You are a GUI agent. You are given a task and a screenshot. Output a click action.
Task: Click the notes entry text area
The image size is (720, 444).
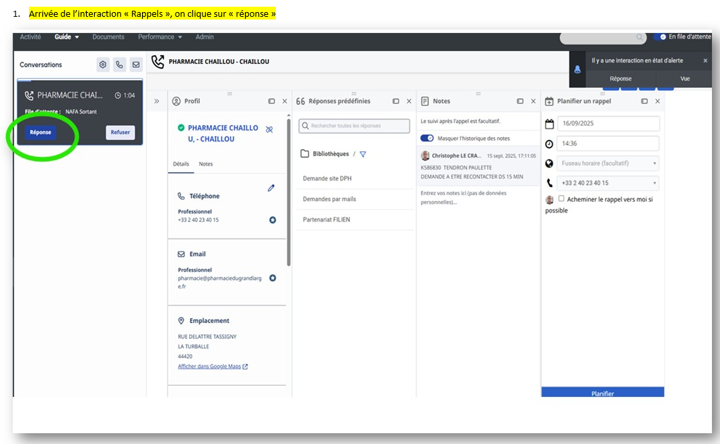(x=478, y=197)
